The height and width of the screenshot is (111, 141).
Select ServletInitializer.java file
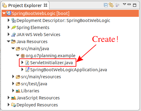point(52,63)
